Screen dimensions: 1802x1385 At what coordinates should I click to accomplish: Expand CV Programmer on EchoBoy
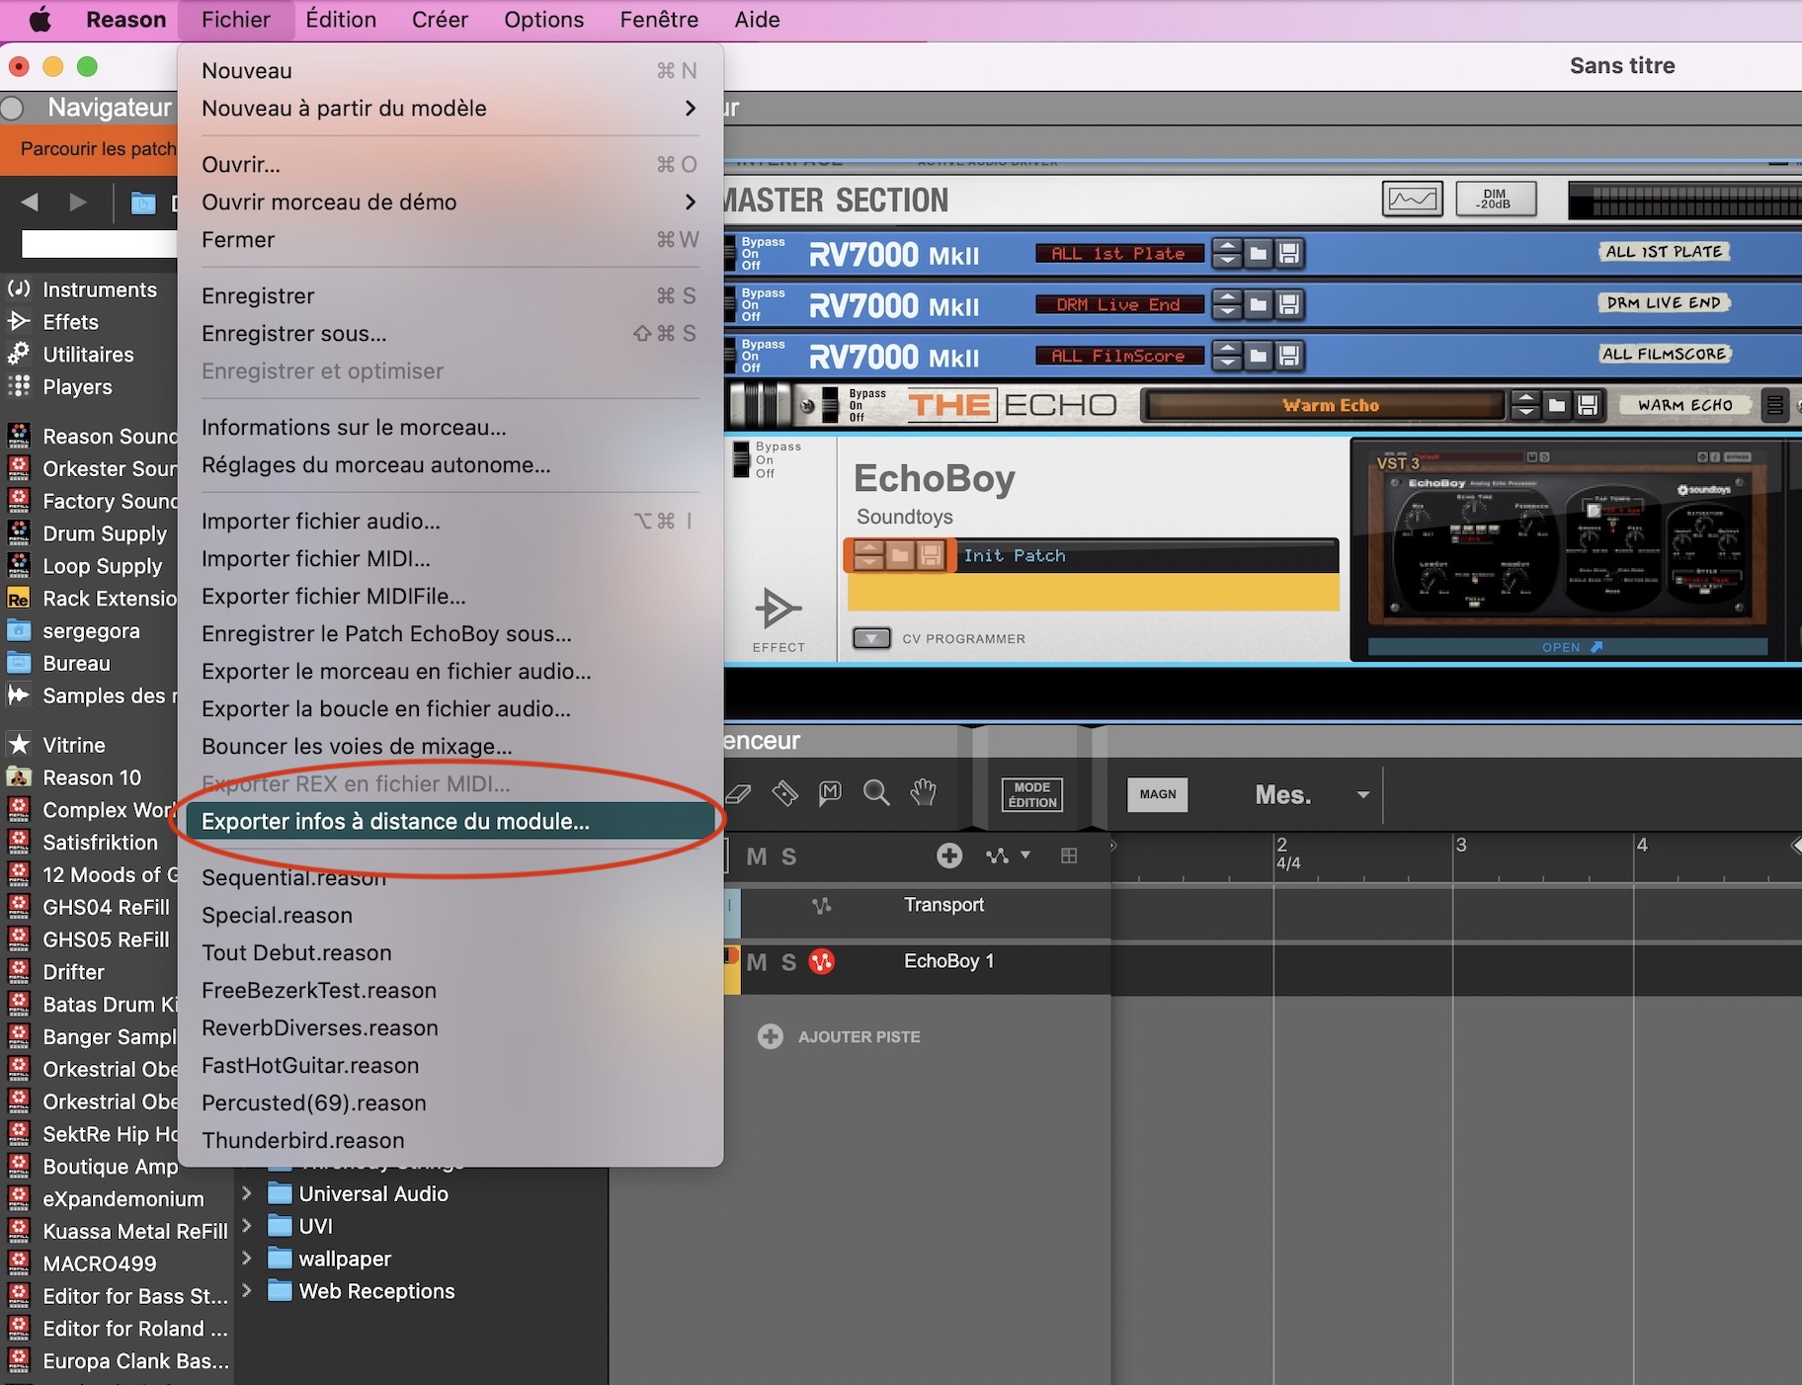[x=871, y=638]
